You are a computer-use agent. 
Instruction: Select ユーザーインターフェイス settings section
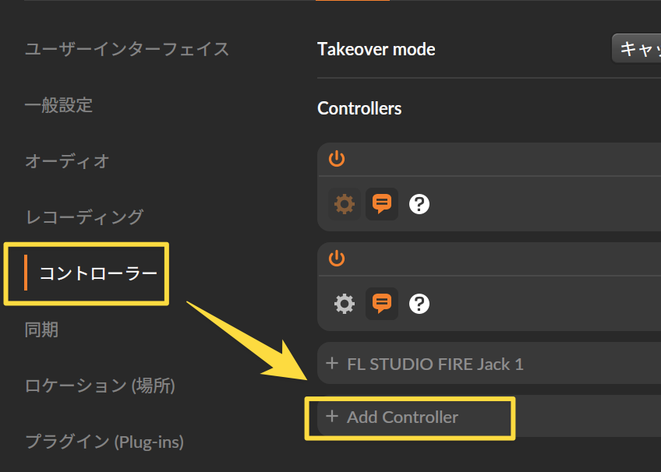click(x=127, y=49)
